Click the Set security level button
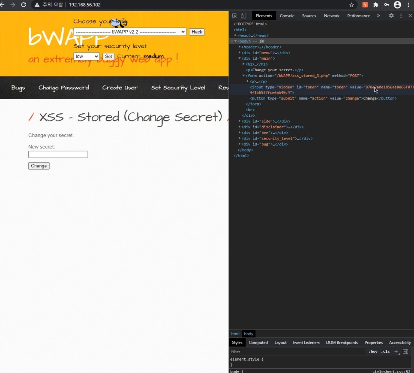This screenshot has width=414, height=373. 108,56
